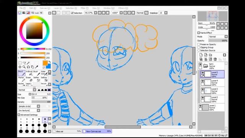The width and height of the screenshot is (245, 138).
Task: Open the Selection menu
Action: pyautogui.click(x=71, y=8)
